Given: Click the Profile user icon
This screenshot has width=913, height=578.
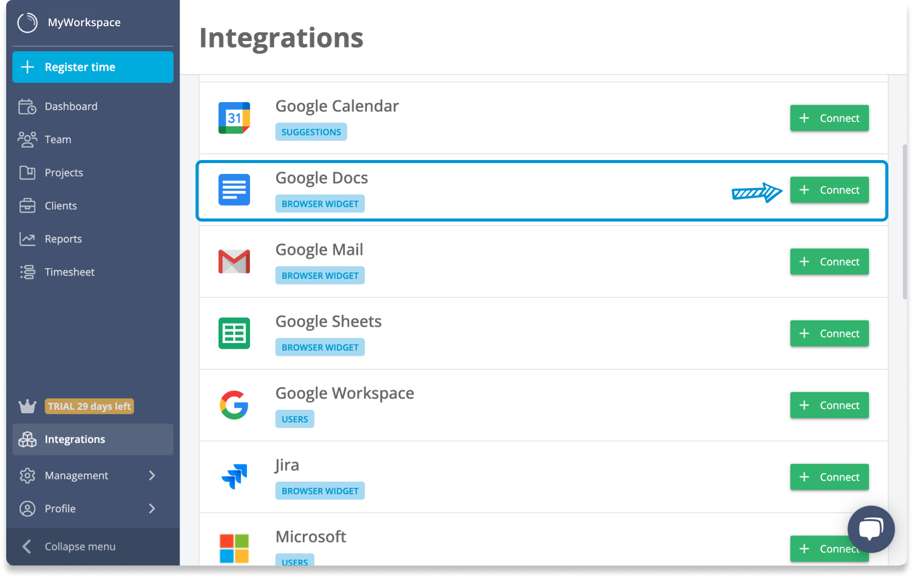Looking at the screenshot, I should click(27, 509).
